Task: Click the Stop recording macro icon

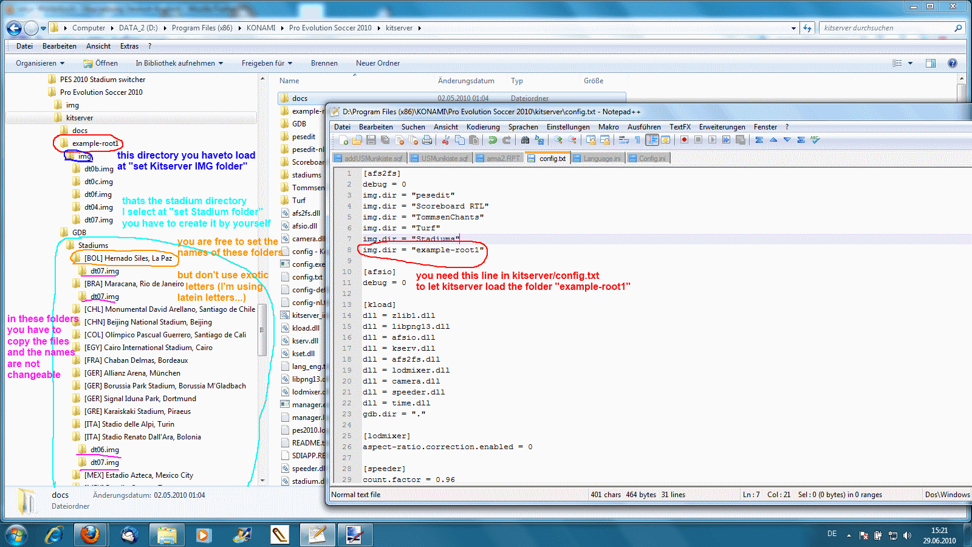Action: point(698,140)
